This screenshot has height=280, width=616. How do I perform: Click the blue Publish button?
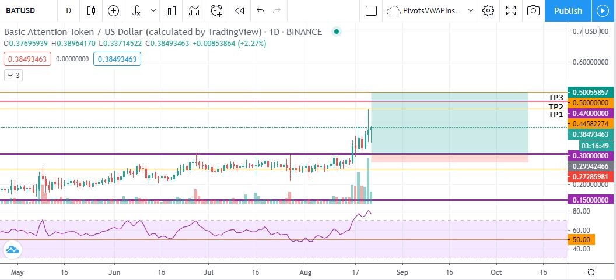568,10
